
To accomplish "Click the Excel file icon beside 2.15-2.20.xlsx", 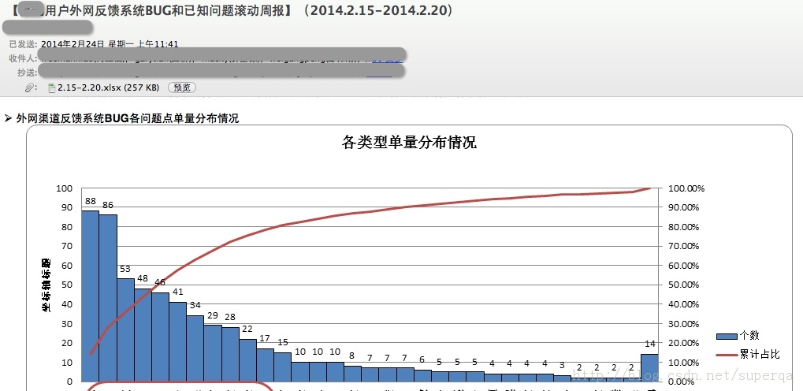I will (x=51, y=88).
